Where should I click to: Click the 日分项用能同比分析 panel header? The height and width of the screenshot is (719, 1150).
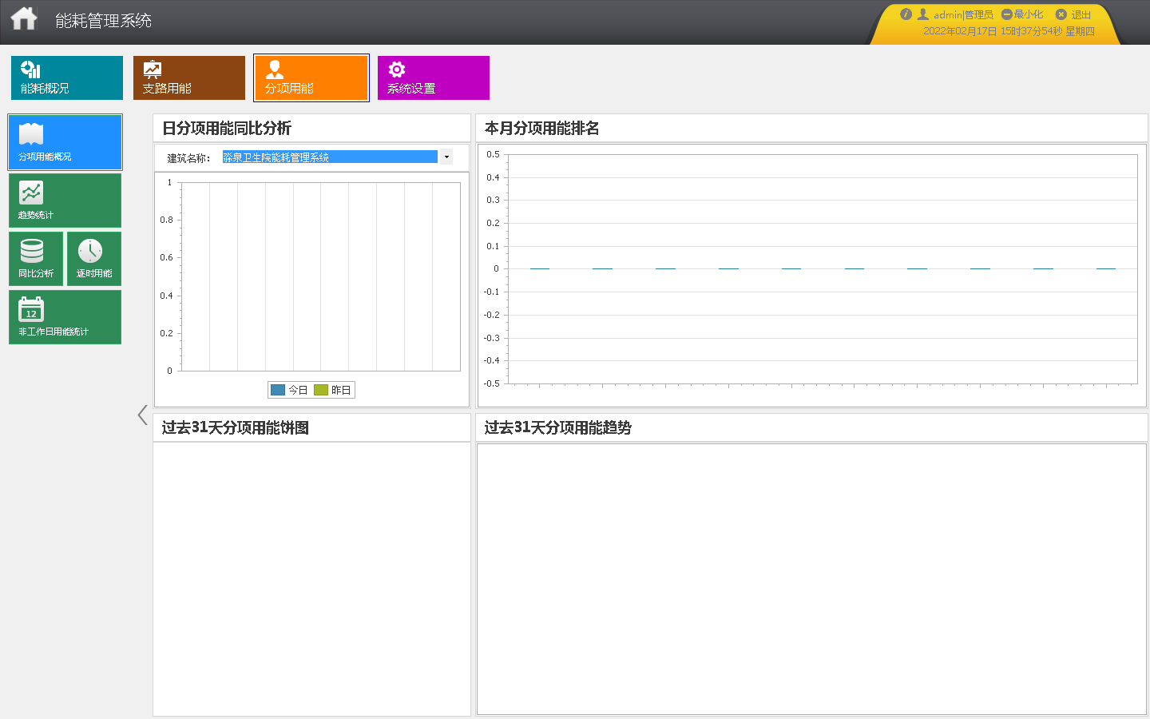pyautogui.click(x=311, y=128)
